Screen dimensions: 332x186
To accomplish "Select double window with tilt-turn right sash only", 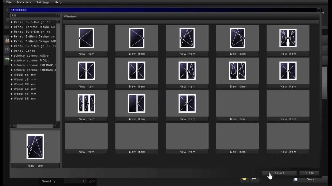I will [187, 71].
